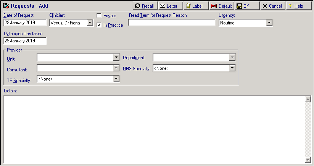Enable the Private checkbox
The width and height of the screenshot is (314, 166).
click(99, 16)
